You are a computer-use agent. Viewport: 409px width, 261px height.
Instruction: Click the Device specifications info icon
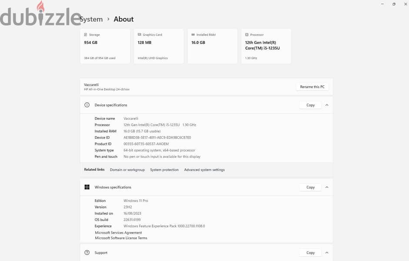pos(87,105)
